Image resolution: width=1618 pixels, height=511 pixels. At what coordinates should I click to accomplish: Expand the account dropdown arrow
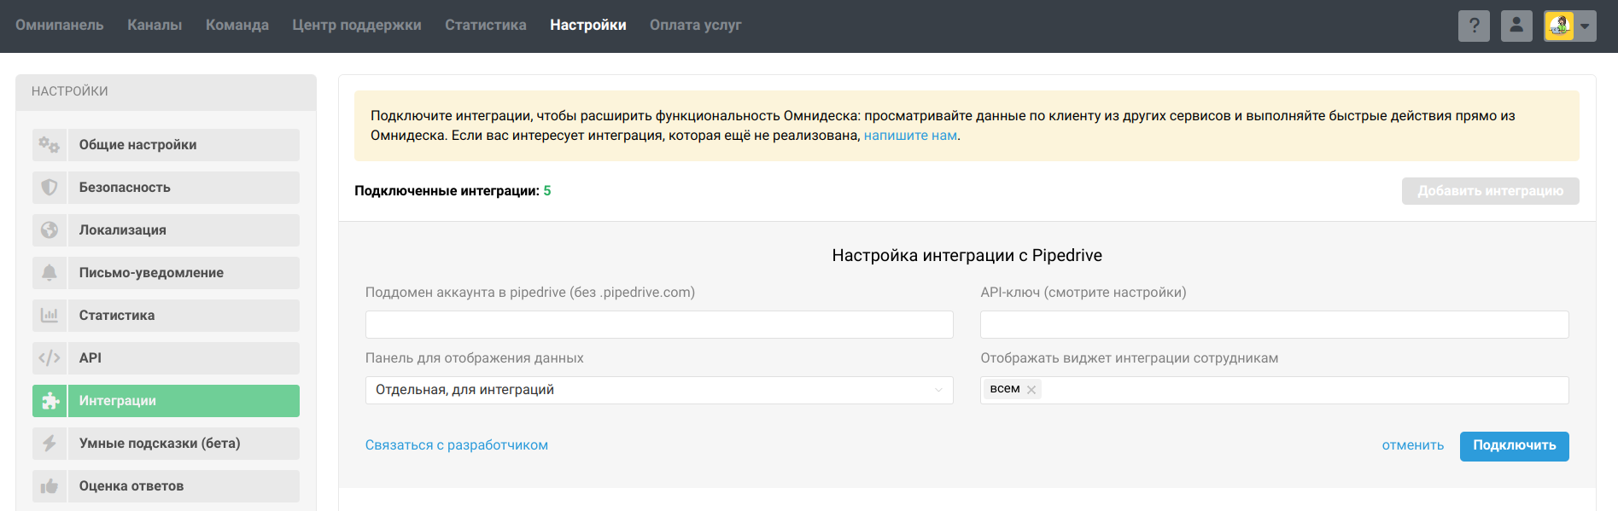pyautogui.click(x=1585, y=26)
